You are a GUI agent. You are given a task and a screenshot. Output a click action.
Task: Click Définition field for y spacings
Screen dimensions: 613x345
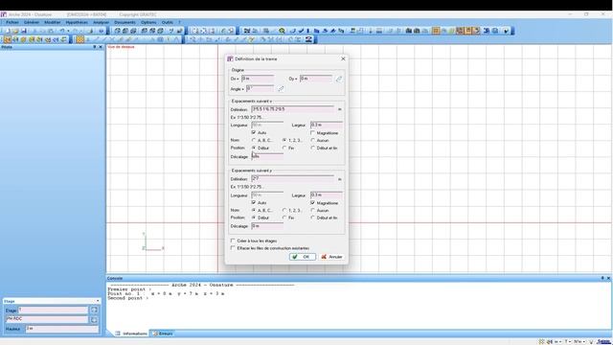pos(293,179)
